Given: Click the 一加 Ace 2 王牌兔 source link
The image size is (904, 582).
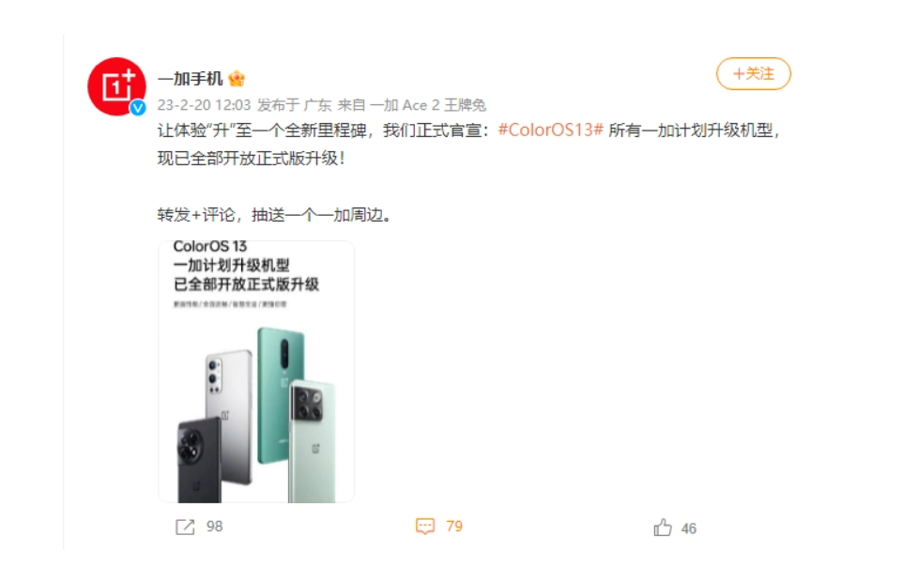Looking at the screenshot, I should (x=428, y=105).
